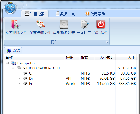Sort by the 名称 column header
The image size is (140, 114).
pos(34,57)
